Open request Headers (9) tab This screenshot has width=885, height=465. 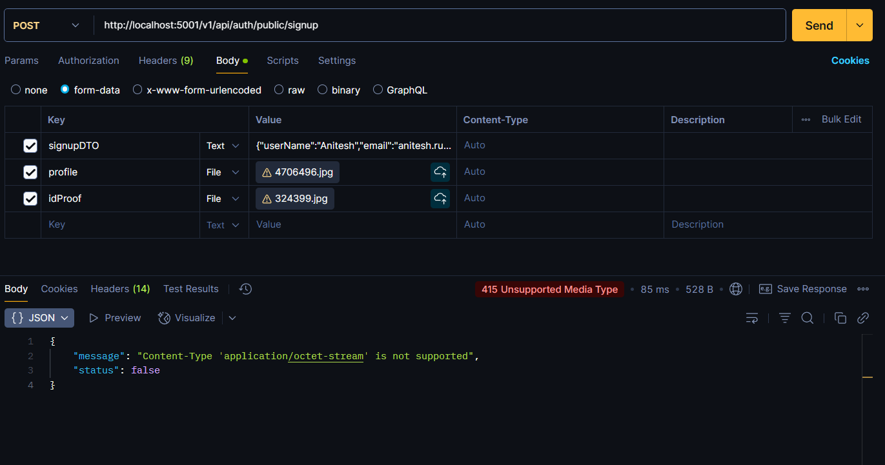[166, 61]
